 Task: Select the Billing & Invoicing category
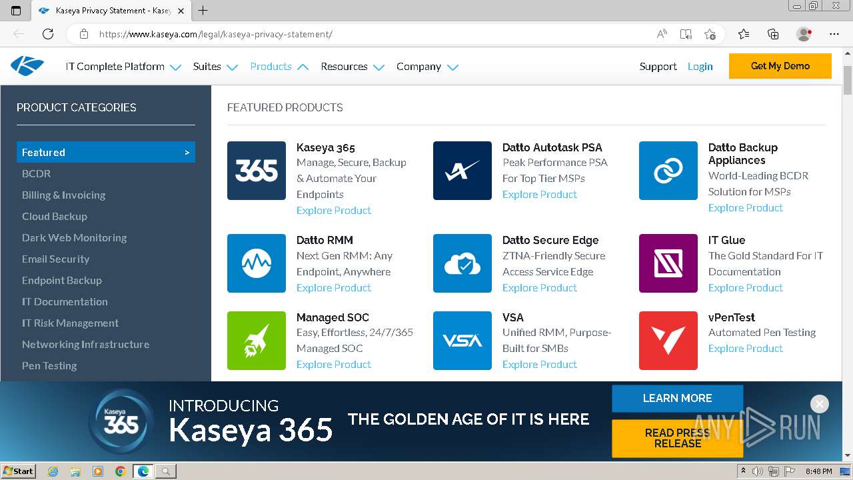[63, 195]
